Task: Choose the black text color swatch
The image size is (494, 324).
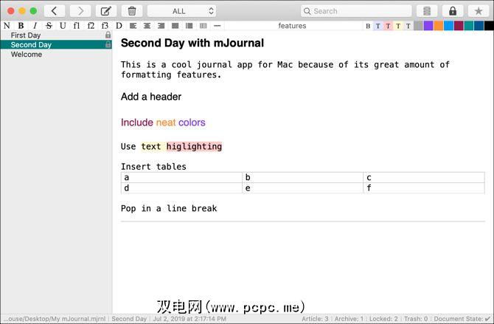Action: 489,26
